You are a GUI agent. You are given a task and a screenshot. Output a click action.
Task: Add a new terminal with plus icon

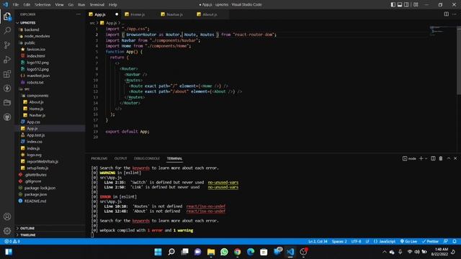[421, 158]
